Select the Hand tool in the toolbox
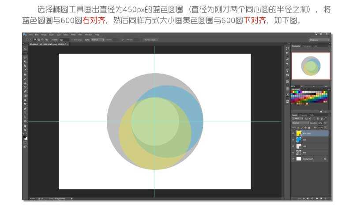The width and height of the screenshot is (353, 206). pos(25,125)
